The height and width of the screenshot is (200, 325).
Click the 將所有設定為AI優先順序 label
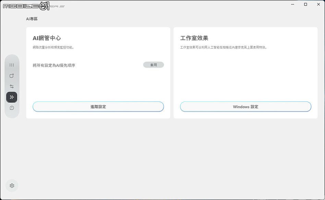click(x=54, y=65)
